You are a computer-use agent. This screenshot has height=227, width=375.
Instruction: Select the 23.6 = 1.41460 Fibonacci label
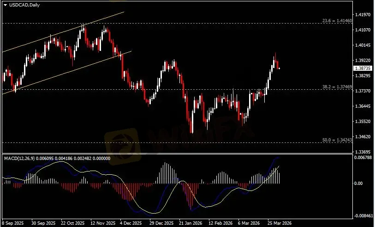pyautogui.click(x=337, y=21)
